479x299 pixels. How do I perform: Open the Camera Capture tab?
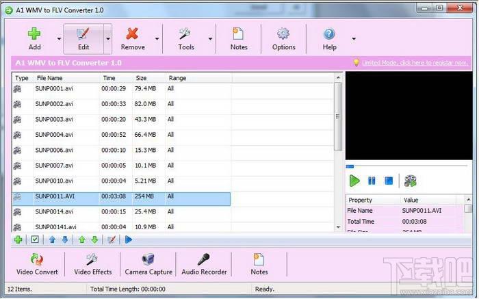[148, 264]
